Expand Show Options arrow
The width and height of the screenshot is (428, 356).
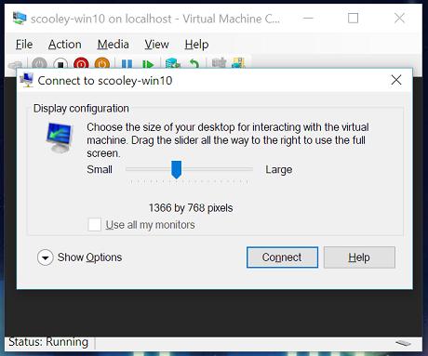[x=46, y=257]
